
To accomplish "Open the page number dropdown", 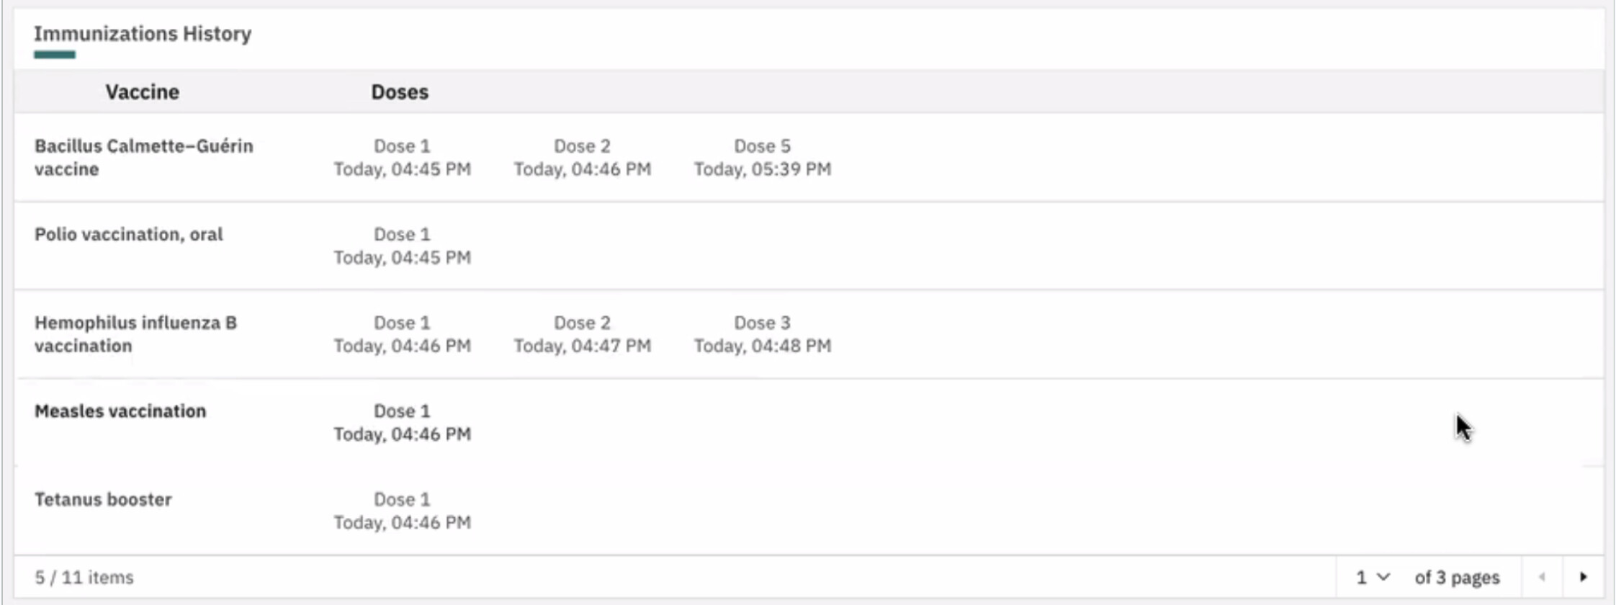I will coord(1373,577).
